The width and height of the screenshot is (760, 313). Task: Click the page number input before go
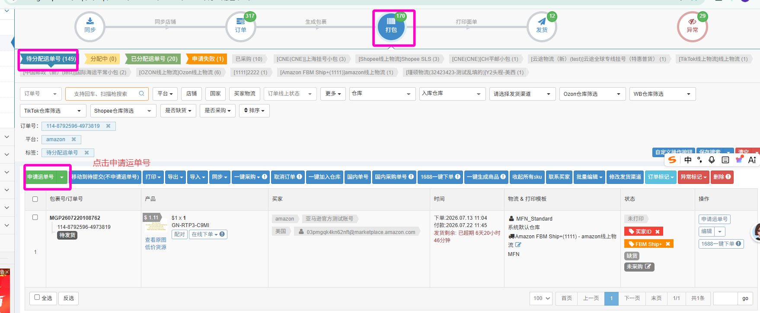click(725, 298)
